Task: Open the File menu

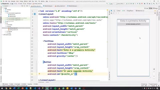Action: click(x=3, y=1)
